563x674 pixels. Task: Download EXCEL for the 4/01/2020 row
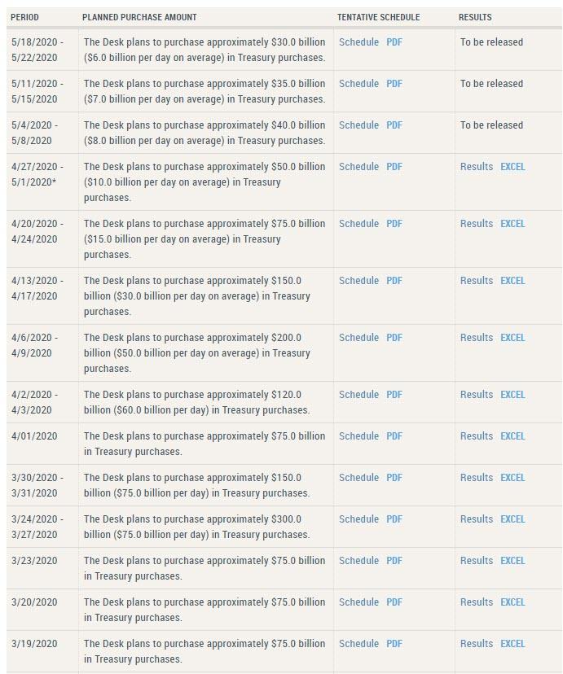click(x=512, y=436)
